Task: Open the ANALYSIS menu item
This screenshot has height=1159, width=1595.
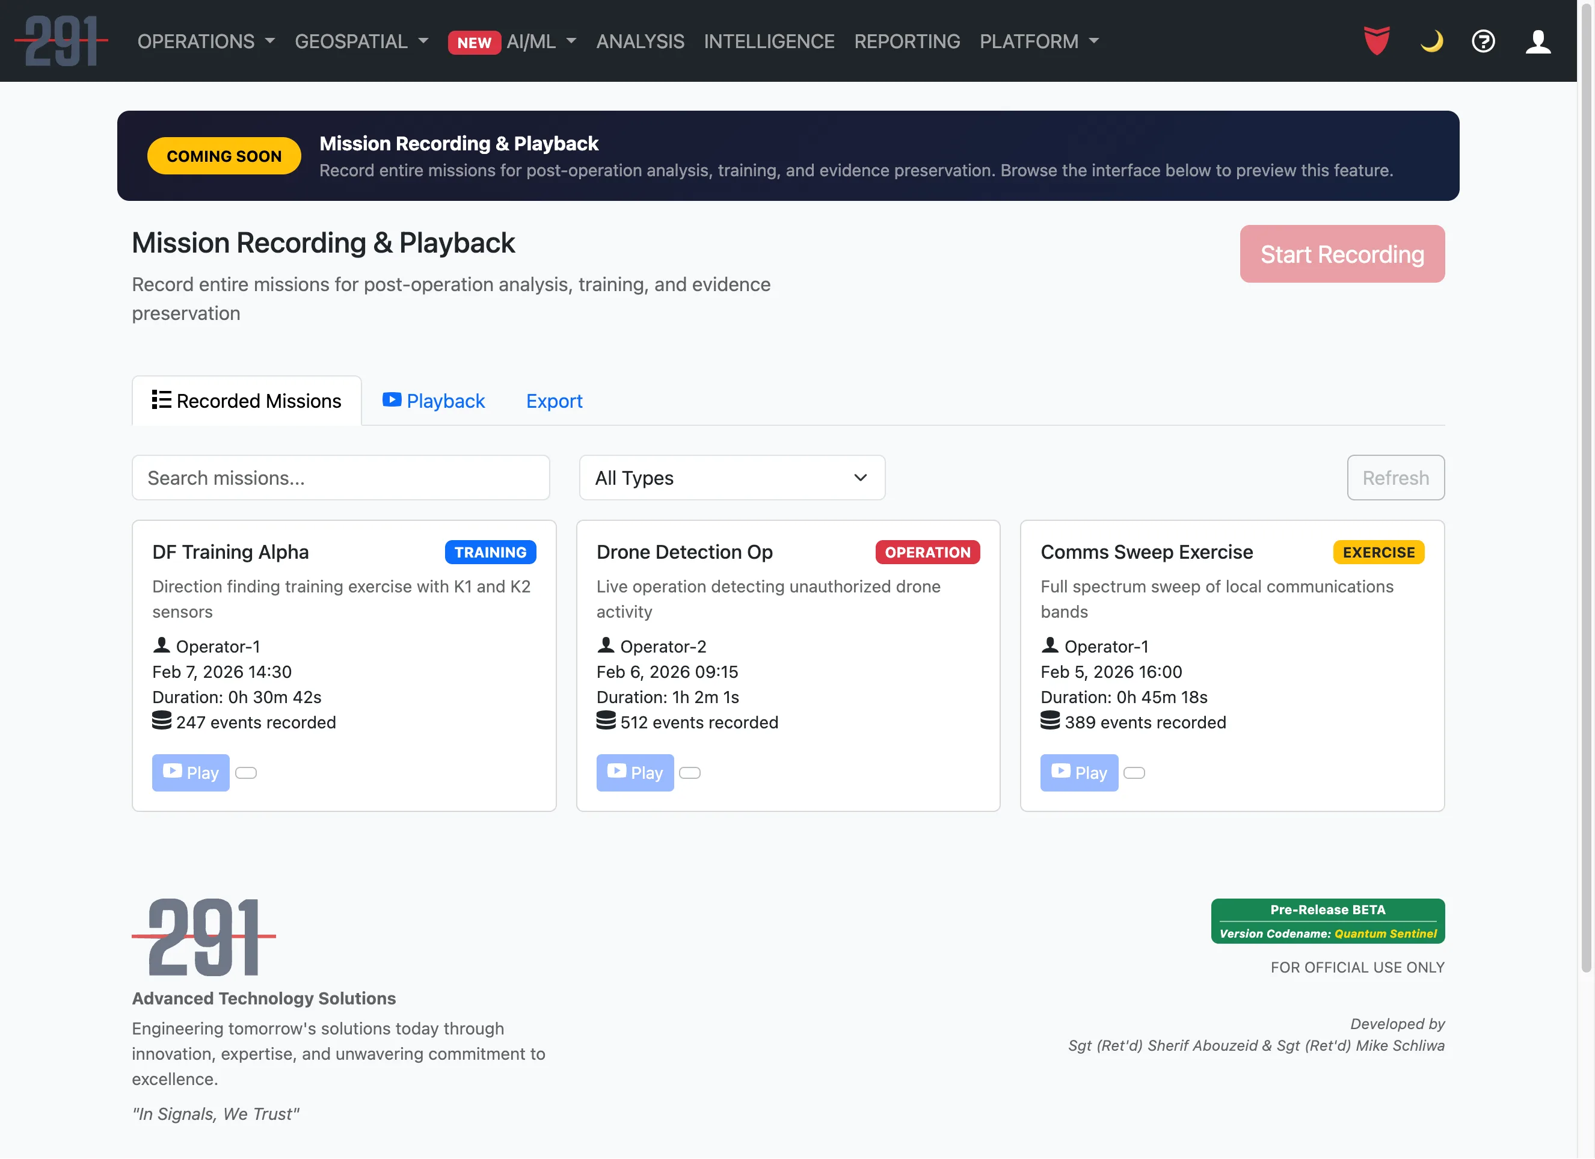Action: click(x=640, y=42)
